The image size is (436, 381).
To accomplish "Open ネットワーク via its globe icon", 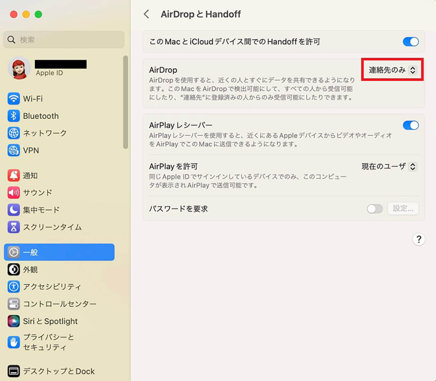I will [14, 133].
